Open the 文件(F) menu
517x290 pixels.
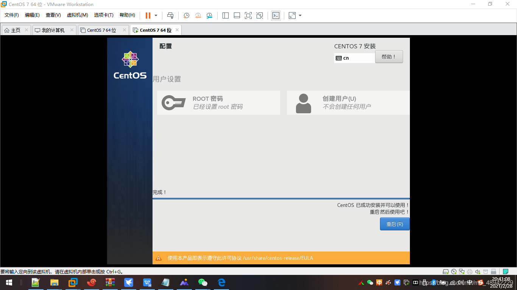pyautogui.click(x=12, y=15)
